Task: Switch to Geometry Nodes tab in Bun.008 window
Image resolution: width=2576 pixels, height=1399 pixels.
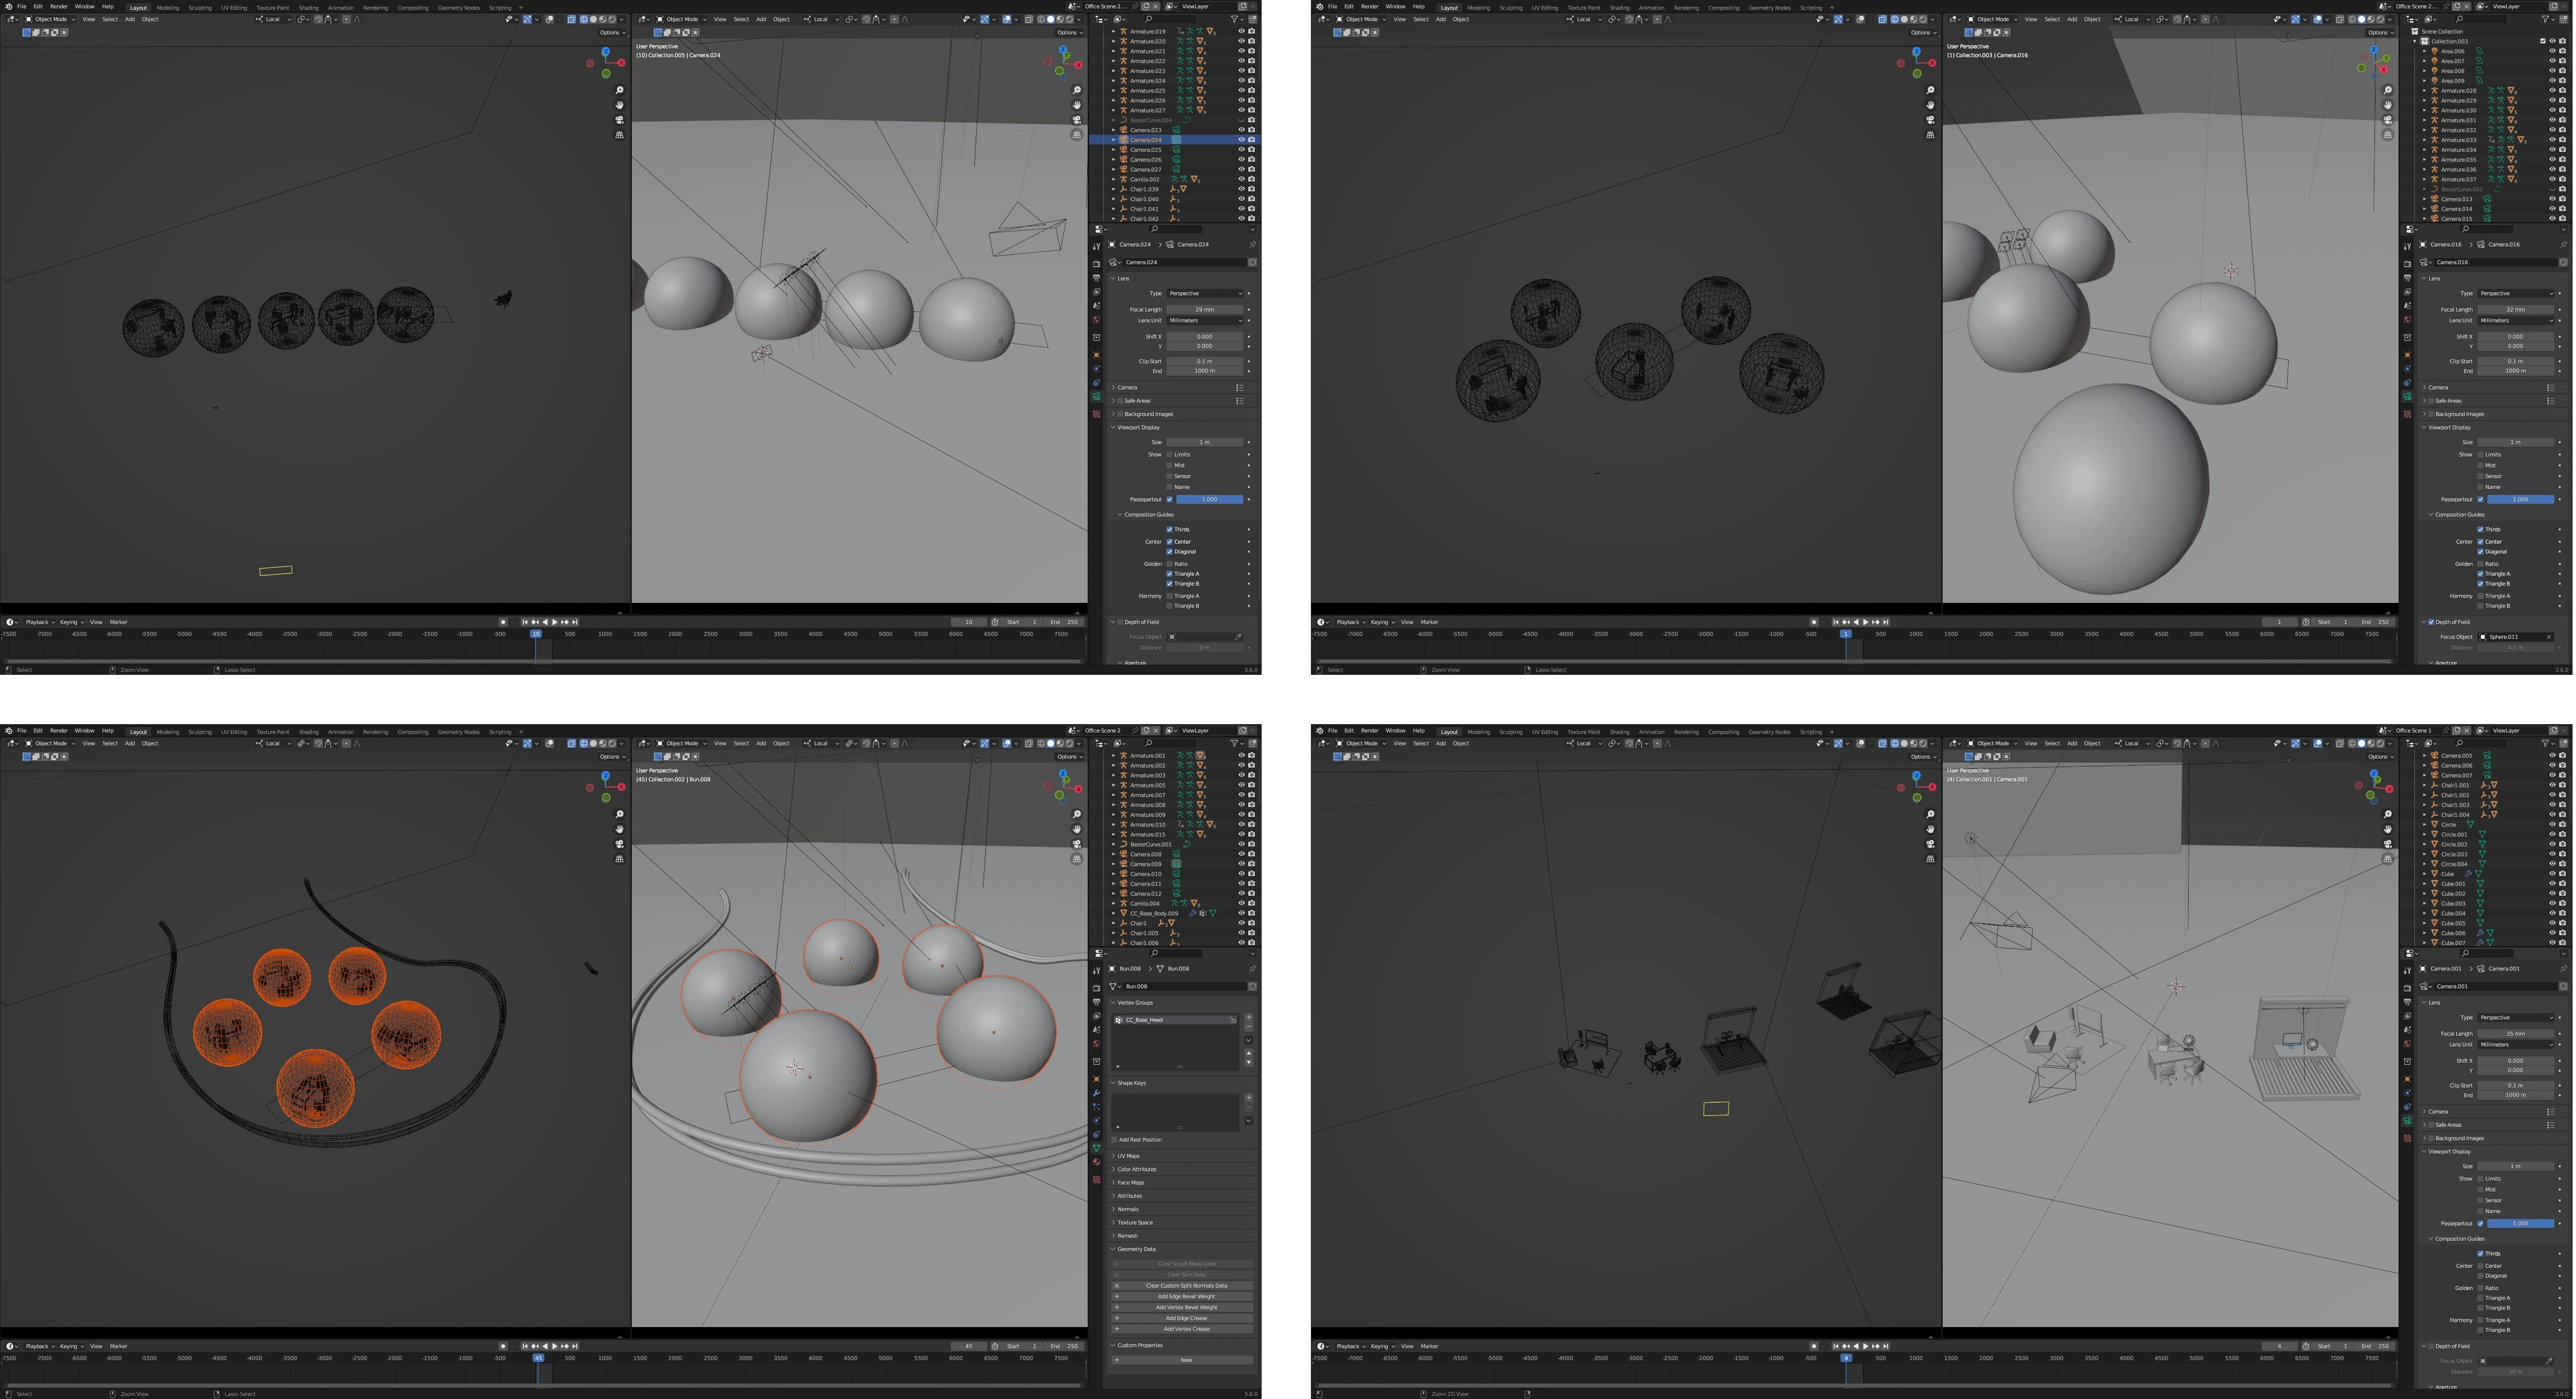Action: pyautogui.click(x=458, y=731)
